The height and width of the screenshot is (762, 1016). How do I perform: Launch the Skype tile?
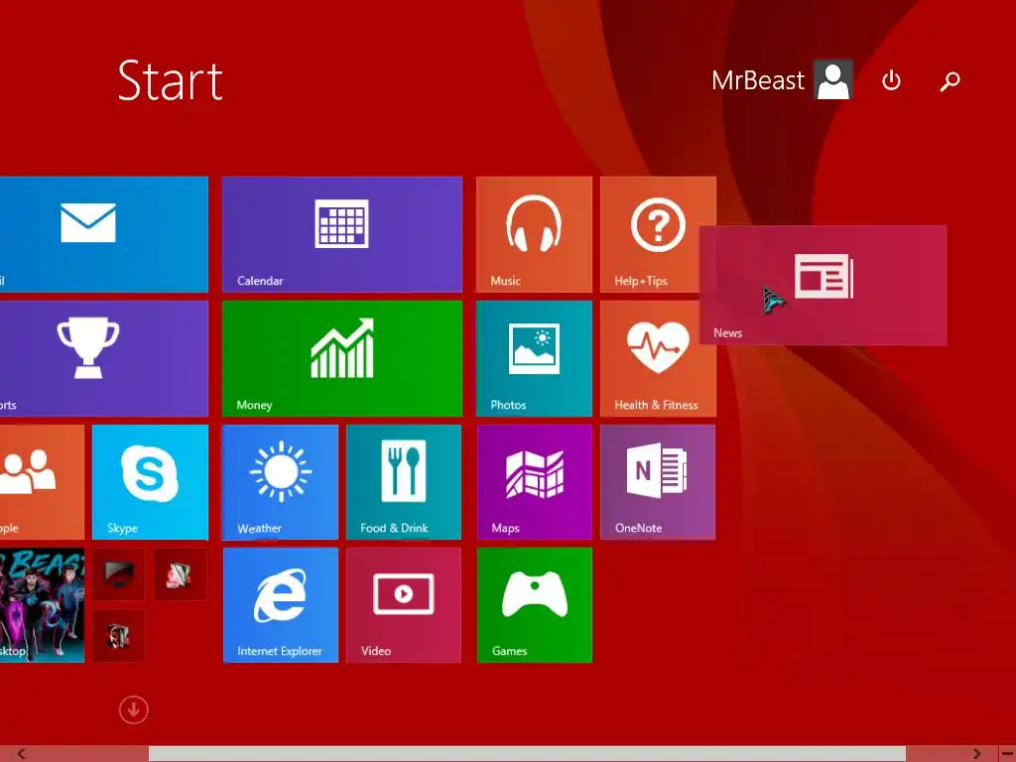(151, 482)
